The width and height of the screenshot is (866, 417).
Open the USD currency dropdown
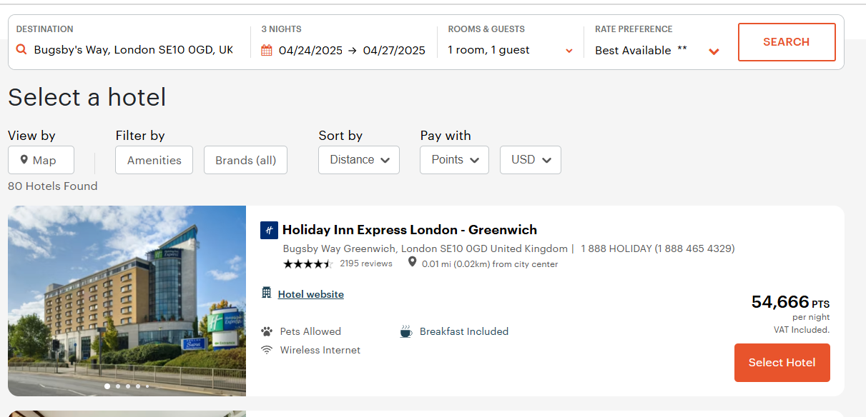(531, 160)
